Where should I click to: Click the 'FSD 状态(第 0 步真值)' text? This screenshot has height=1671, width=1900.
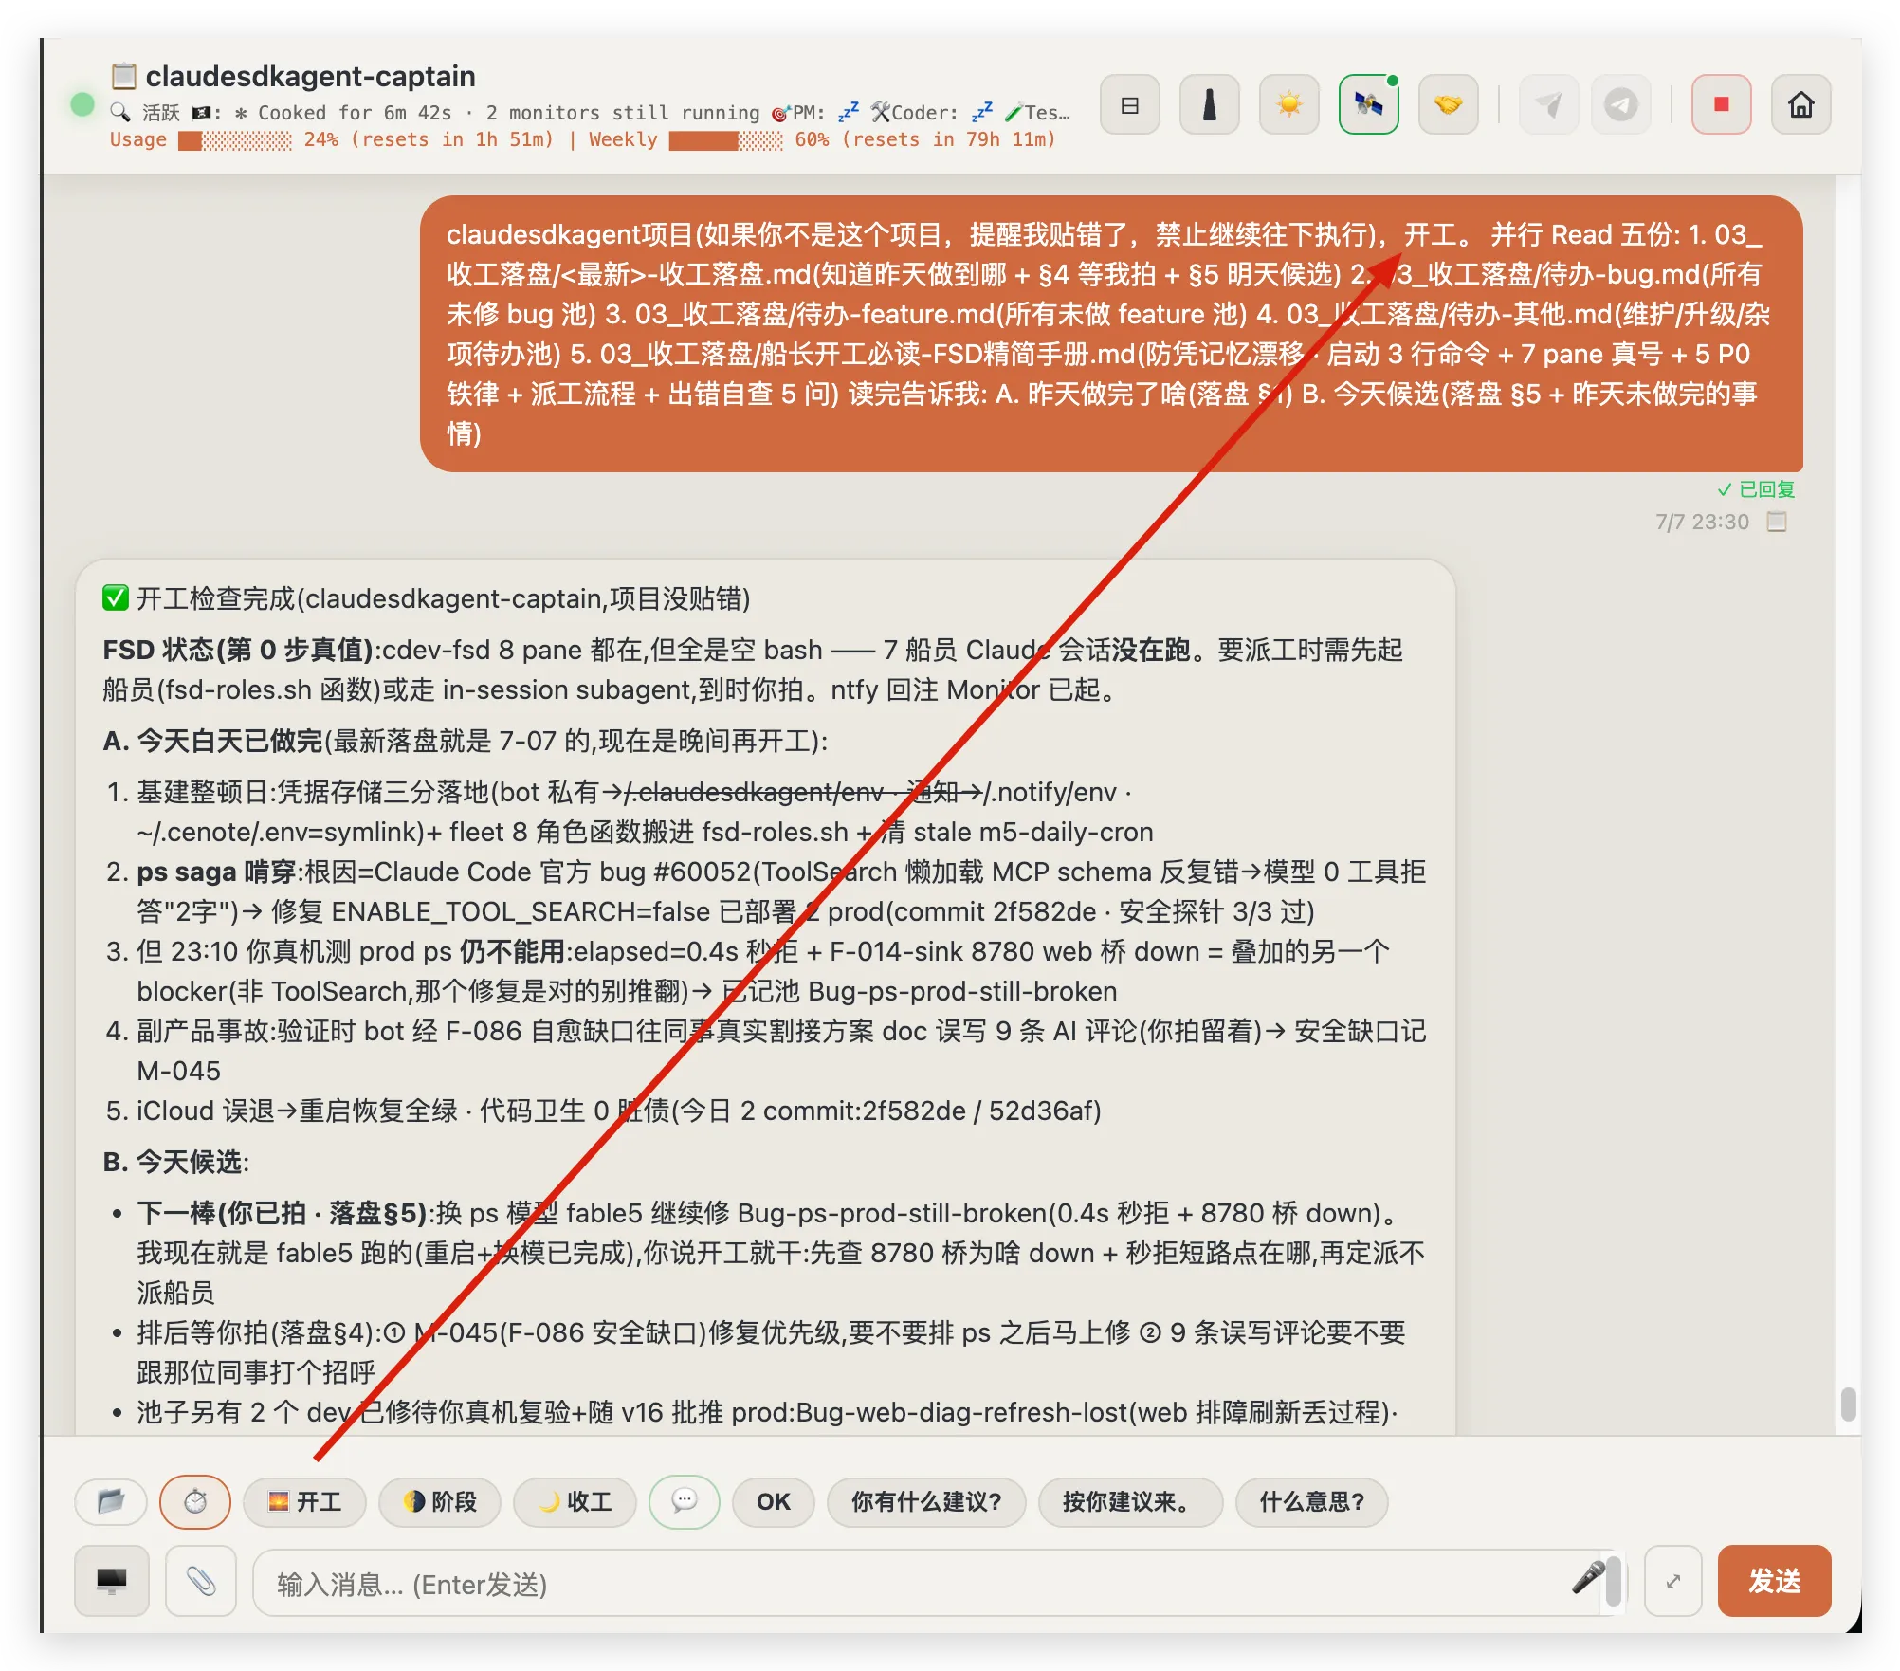(x=238, y=650)
